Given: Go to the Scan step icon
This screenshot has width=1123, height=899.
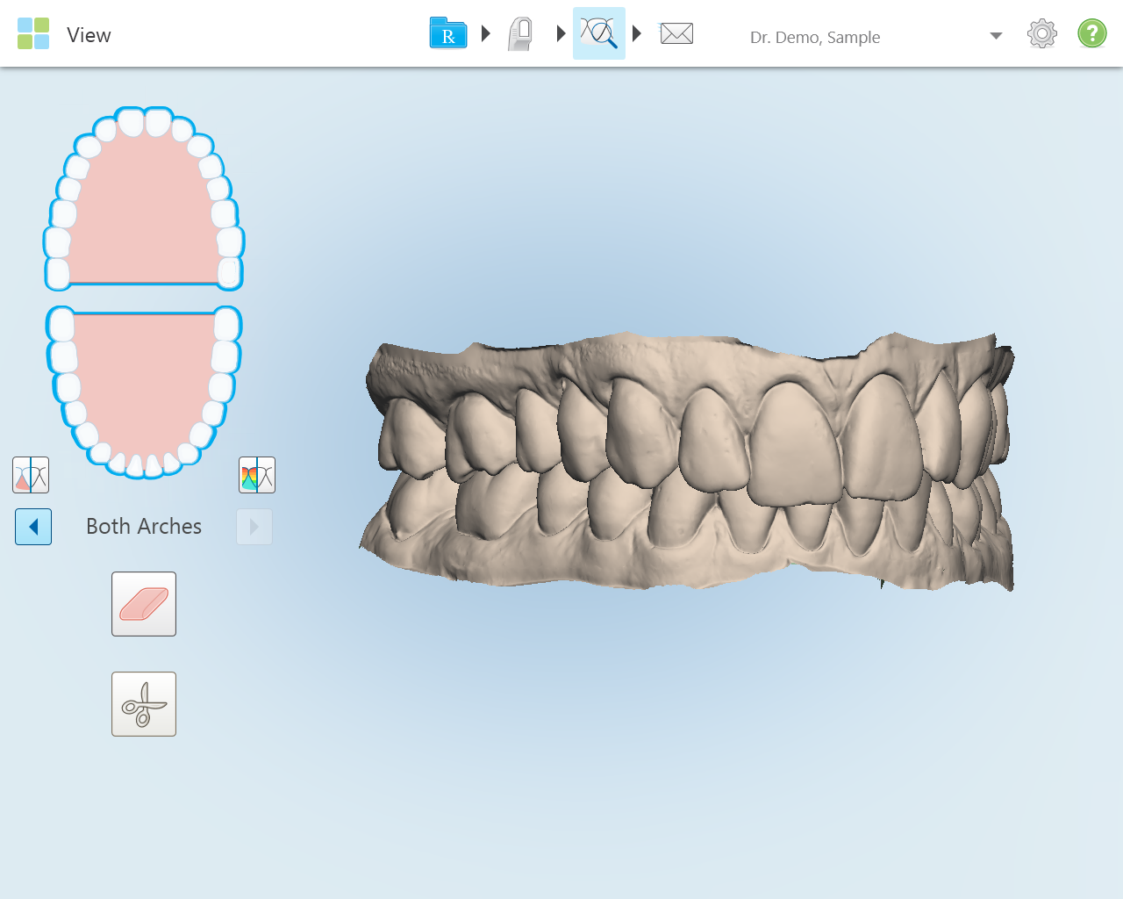Looking at the screenshot, I should pyautogui.click(x=521, y=34).
